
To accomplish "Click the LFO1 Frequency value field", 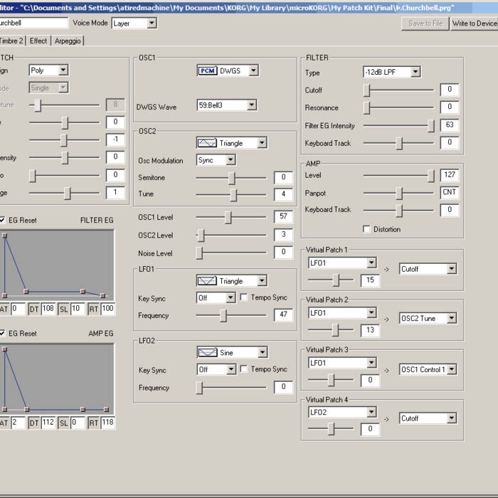I will (x=283, y=315).
